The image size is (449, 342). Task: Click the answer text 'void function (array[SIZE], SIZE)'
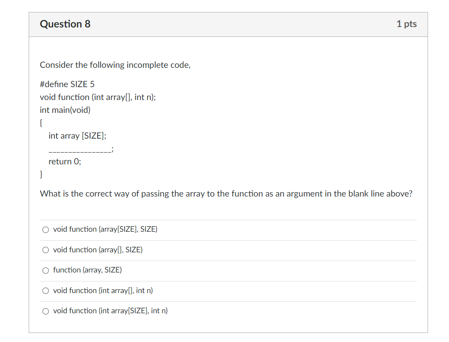[x=105, y=229]
